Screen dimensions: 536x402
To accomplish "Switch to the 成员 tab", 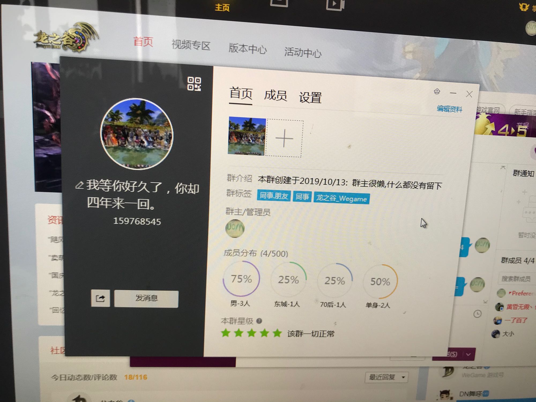I will [x=275, y=95].
